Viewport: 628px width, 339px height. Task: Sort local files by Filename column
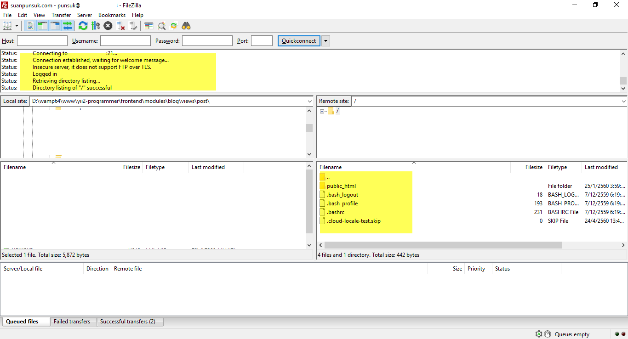coord(53,167)
